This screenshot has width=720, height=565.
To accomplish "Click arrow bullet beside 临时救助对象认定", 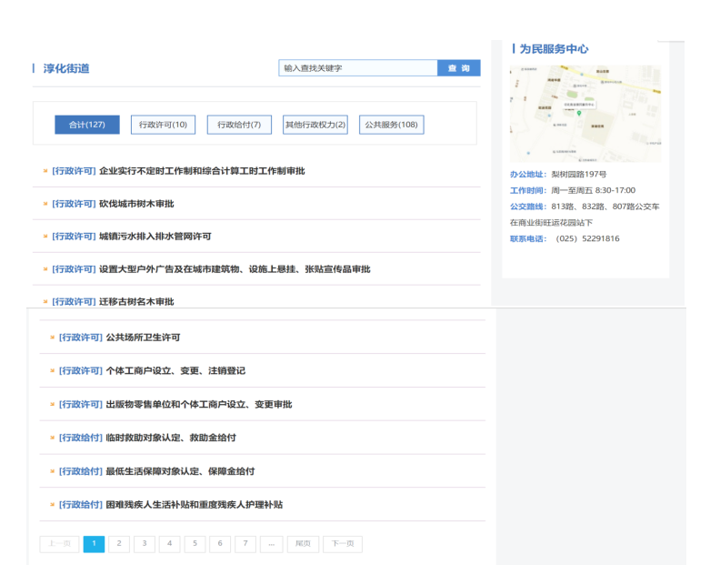I will coord(53,438).
